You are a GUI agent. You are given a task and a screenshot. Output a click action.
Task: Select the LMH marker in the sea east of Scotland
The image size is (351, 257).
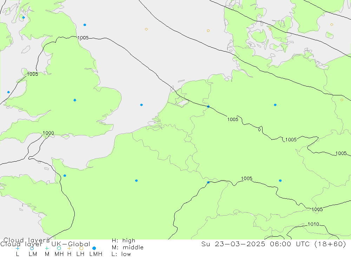(85, 25)
